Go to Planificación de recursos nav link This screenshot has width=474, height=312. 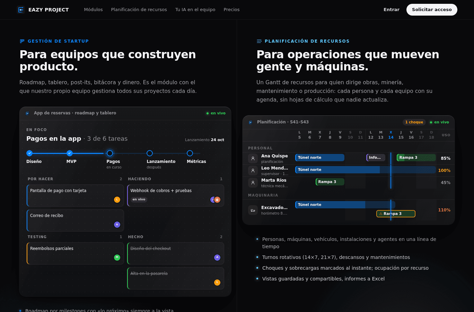click(x=139, y=10)
